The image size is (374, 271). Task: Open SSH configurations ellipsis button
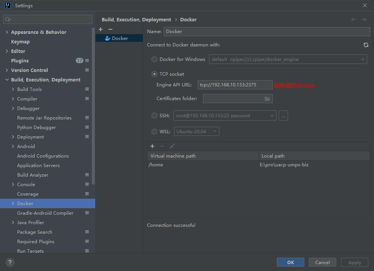283,116
